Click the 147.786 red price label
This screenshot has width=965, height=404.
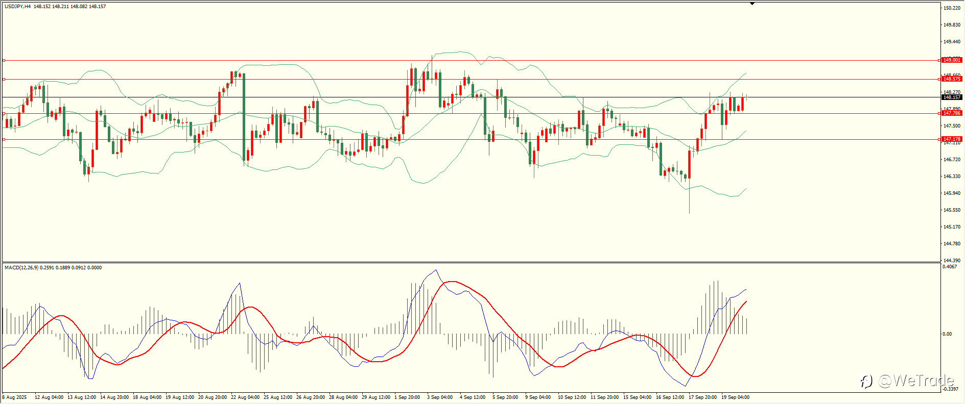click(x=952, y=113)
